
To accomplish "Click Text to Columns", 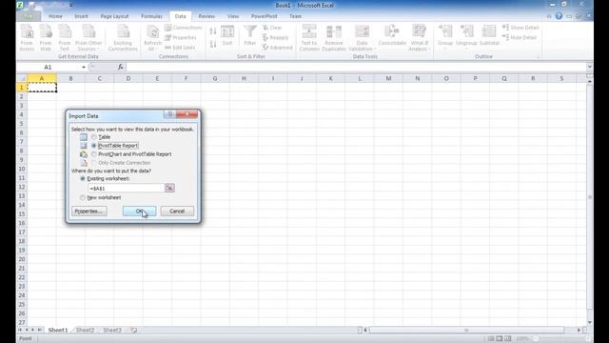I will (x=309, y=37).
